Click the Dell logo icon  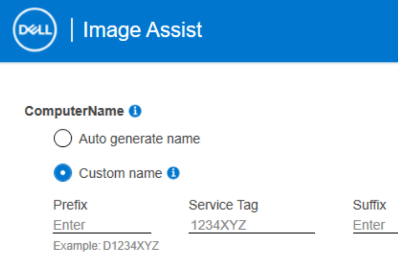pyautogui.click(x=35, y=30)
